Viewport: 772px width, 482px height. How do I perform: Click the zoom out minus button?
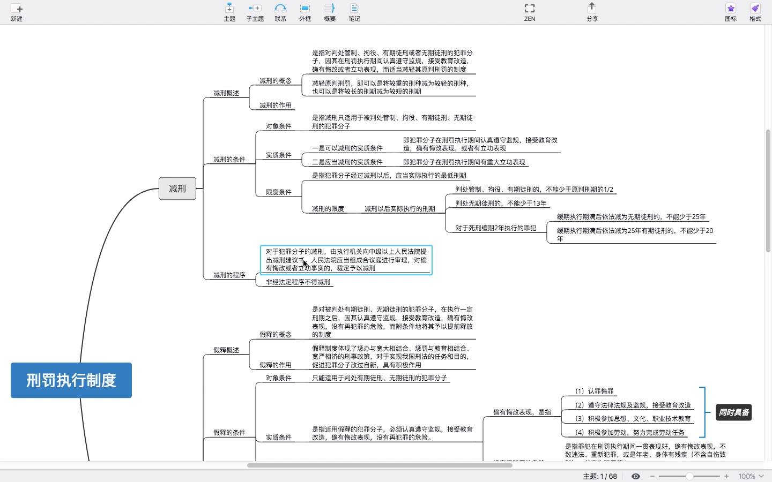(652, 476)
